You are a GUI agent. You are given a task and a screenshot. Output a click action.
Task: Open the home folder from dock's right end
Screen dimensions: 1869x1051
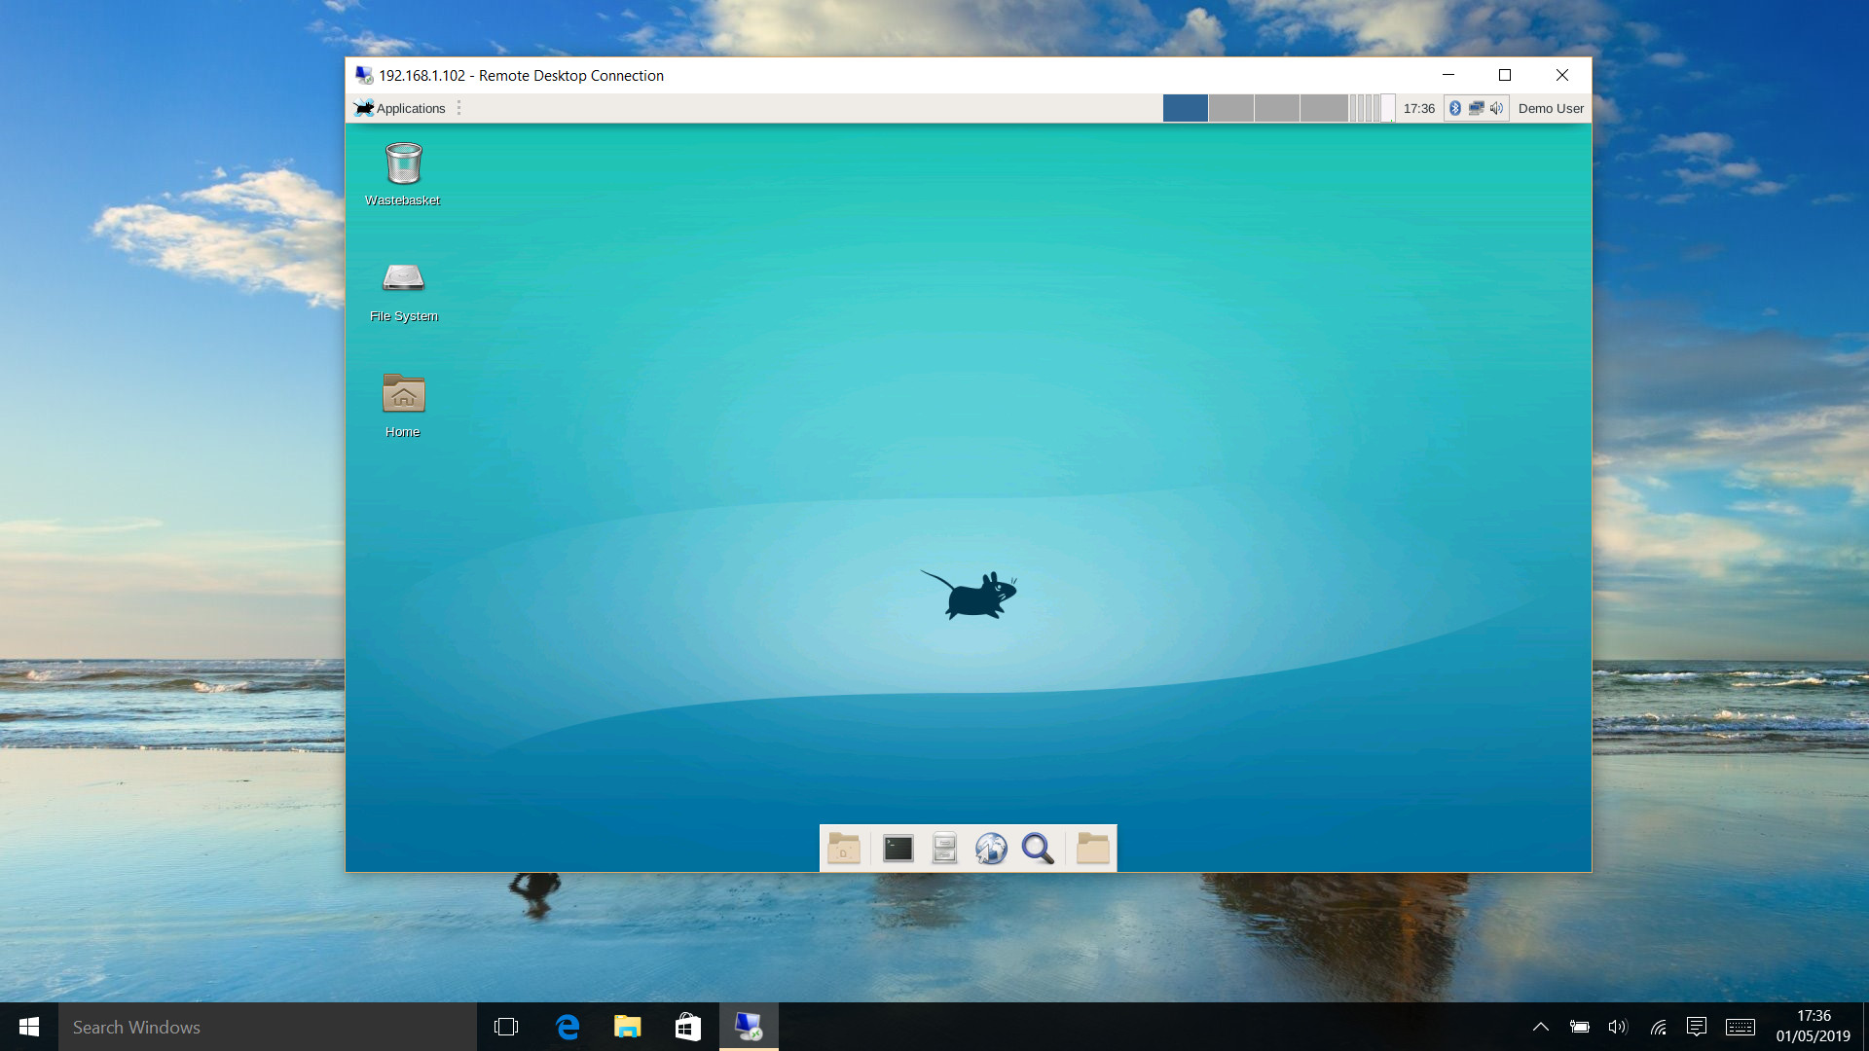pos(1092,849)
